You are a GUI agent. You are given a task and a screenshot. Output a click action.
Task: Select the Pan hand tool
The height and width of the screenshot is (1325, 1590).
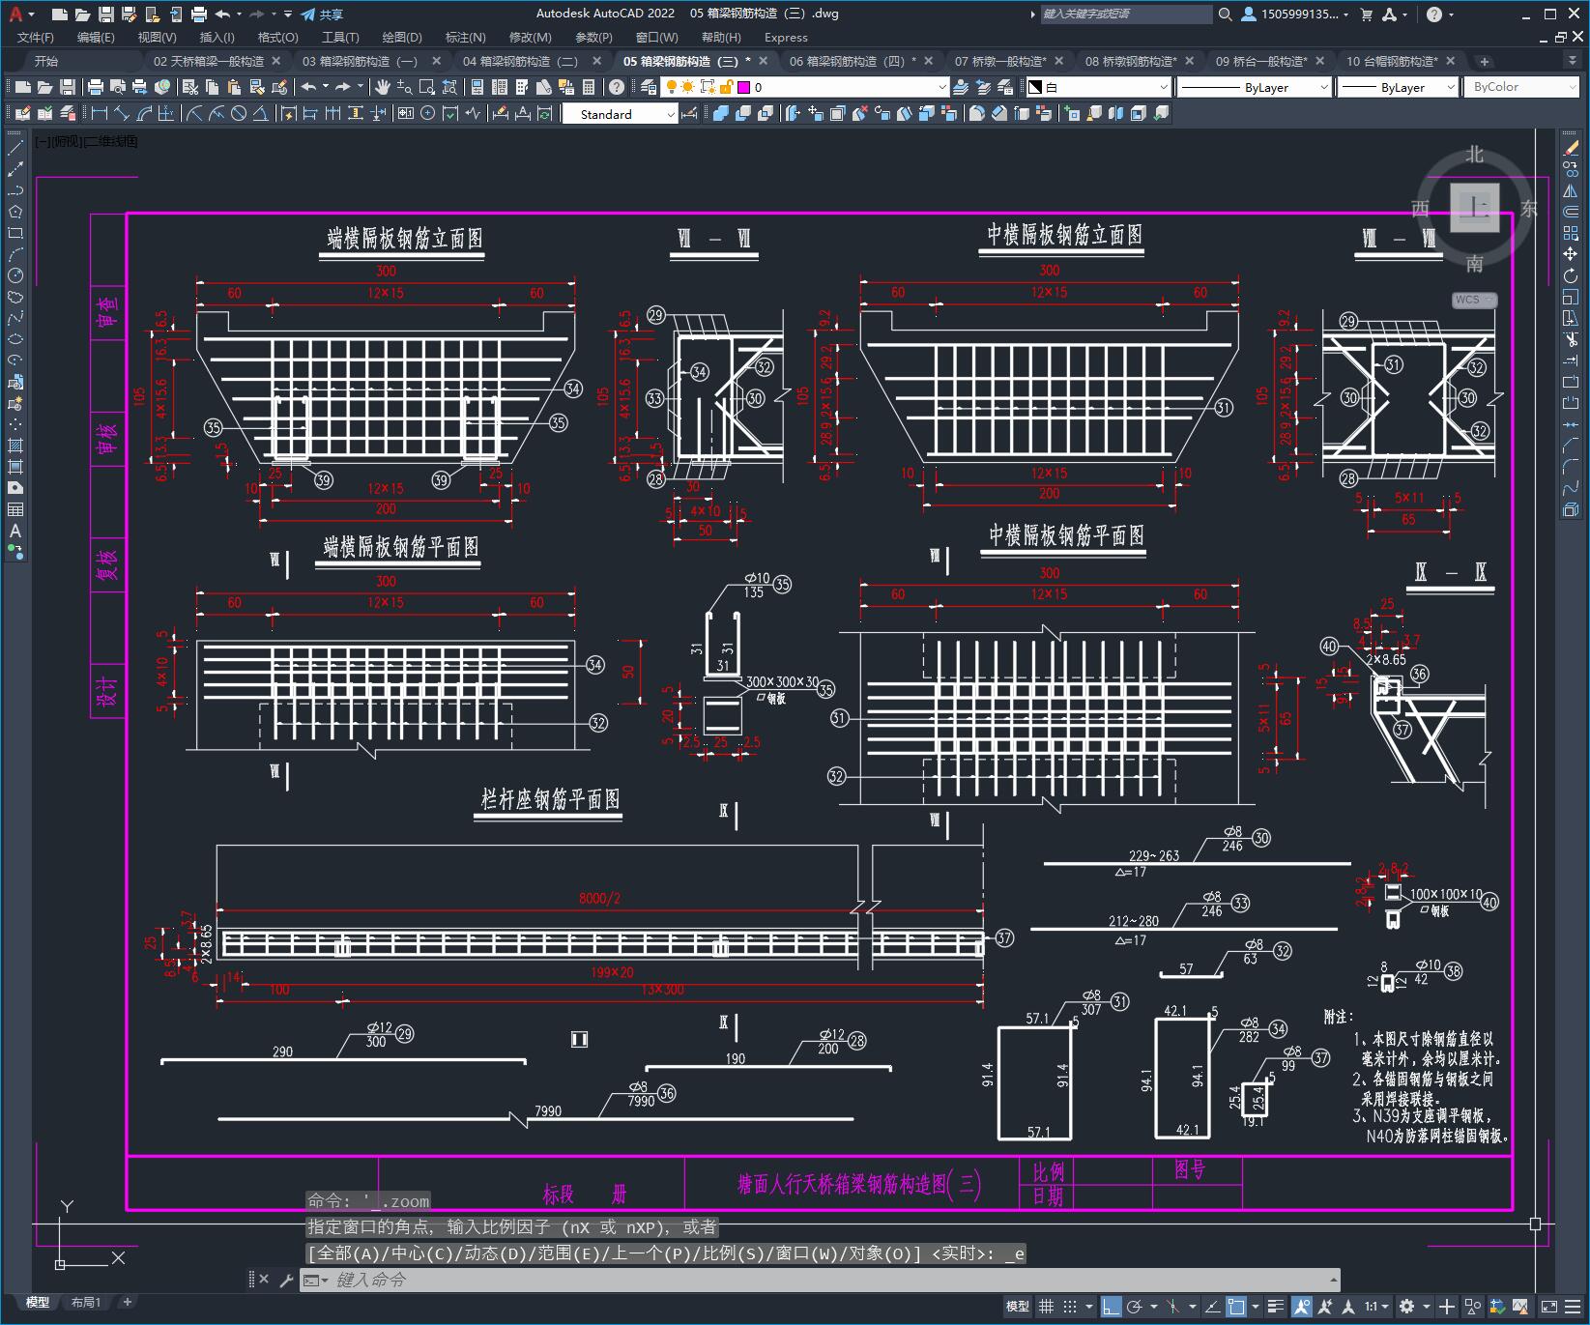pos(383,87)
